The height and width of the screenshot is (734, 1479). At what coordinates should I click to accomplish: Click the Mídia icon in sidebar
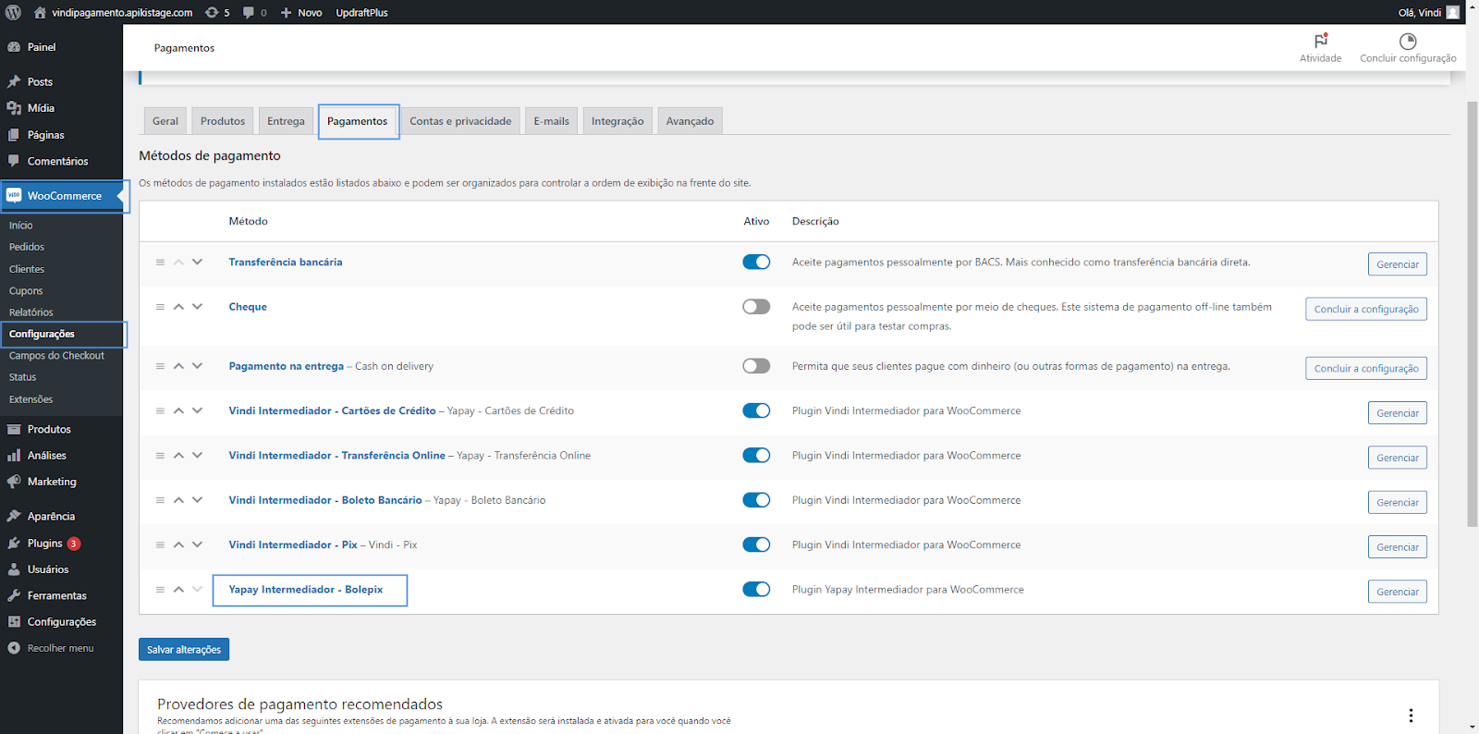14,108
